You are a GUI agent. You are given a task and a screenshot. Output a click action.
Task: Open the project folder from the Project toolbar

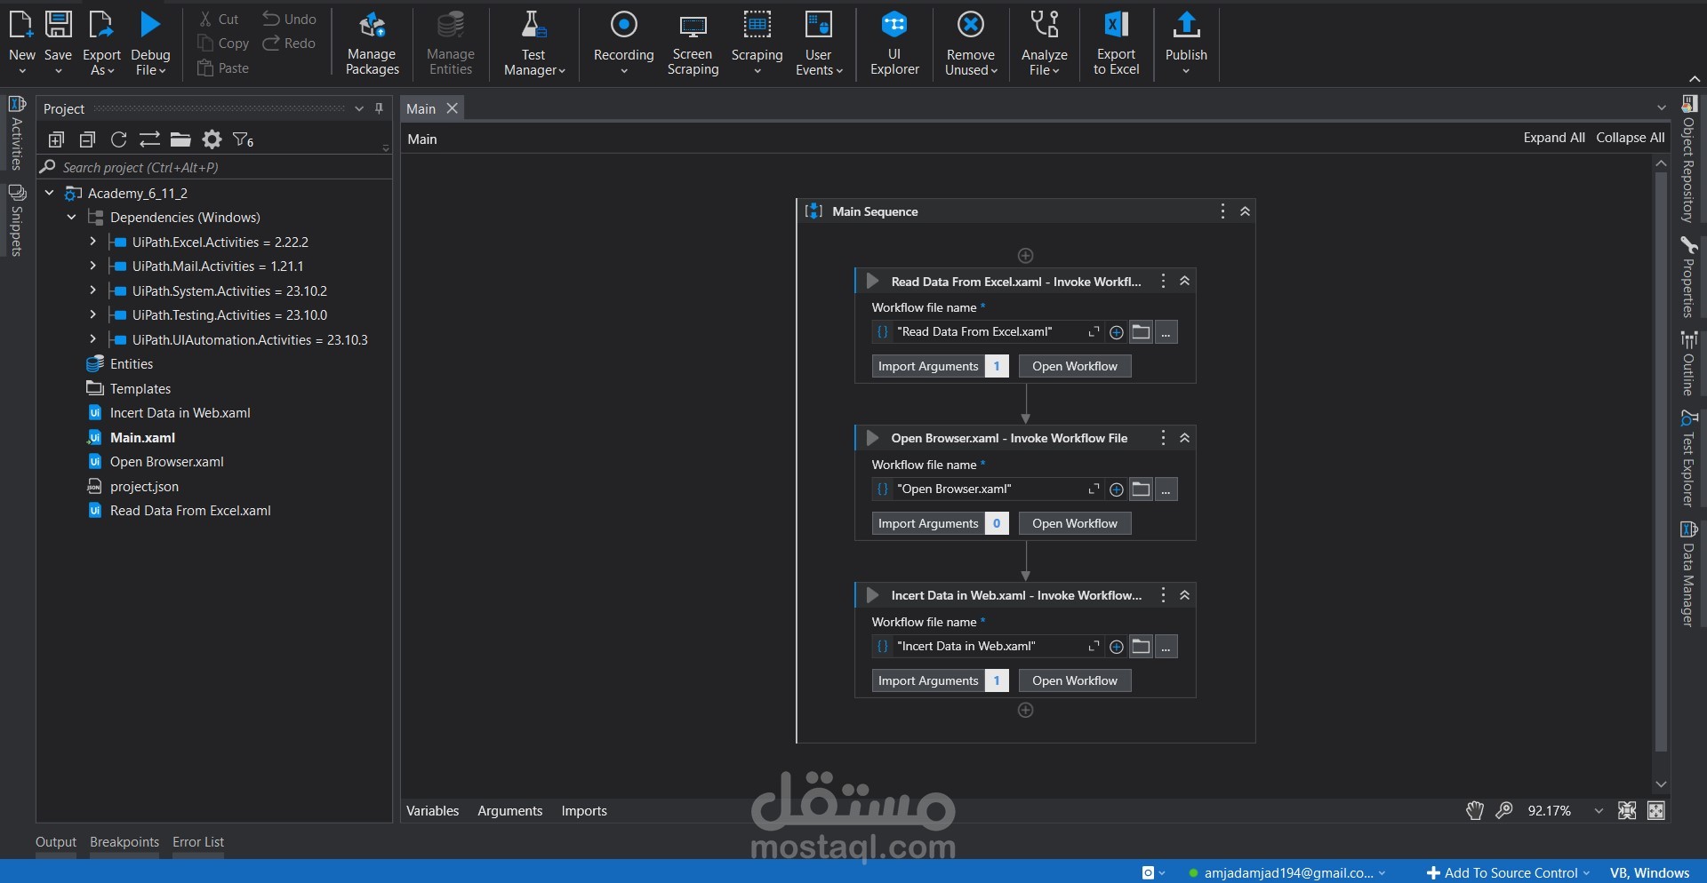click(x=180, y=139)
